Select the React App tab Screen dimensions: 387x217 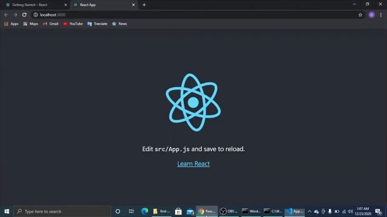[x=104, y=5]
